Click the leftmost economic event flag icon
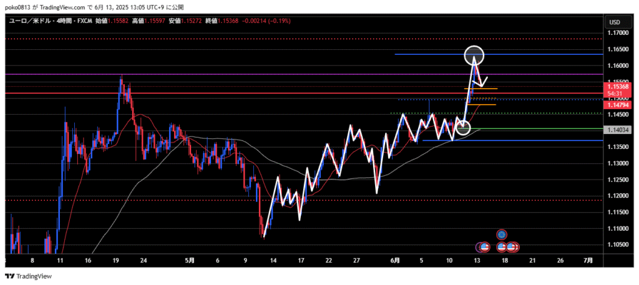The width and height of the screenshot is (639, 285). [484, 247]
